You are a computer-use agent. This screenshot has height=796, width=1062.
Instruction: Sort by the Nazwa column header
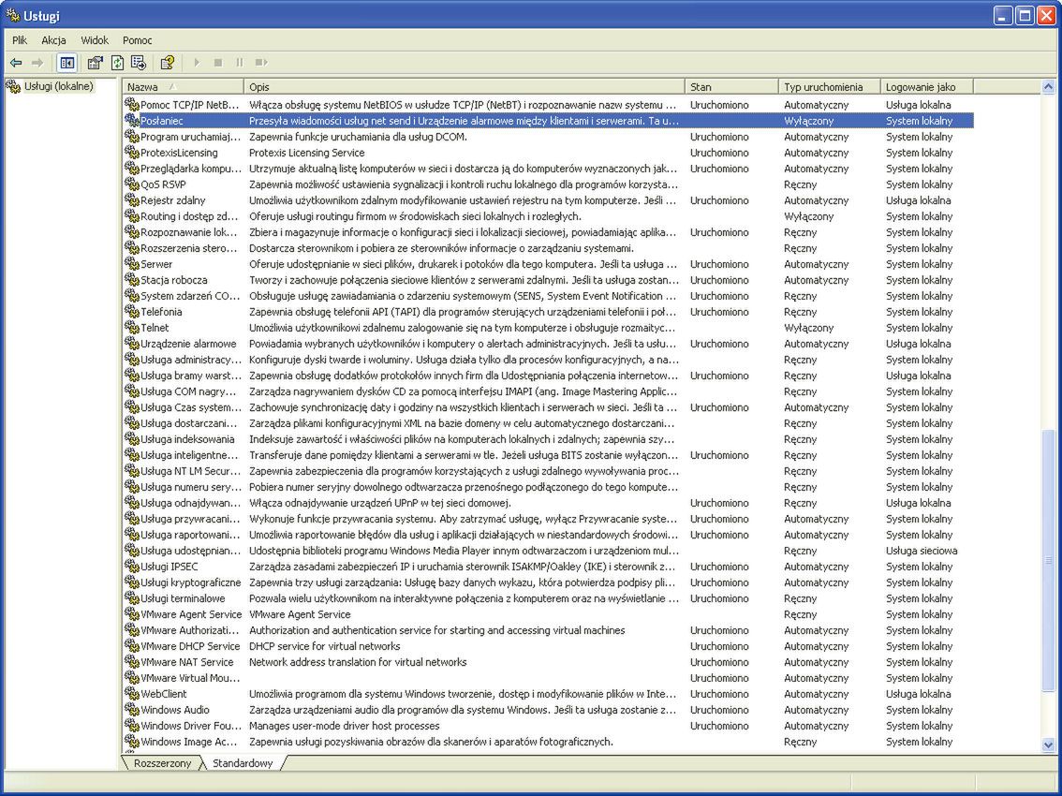[183, 87]
